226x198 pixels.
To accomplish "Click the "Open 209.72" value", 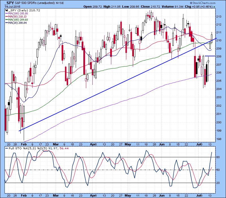I will (x=93, y=7).
